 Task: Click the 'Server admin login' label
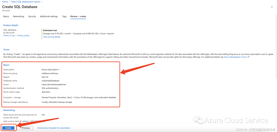point(12,92)
